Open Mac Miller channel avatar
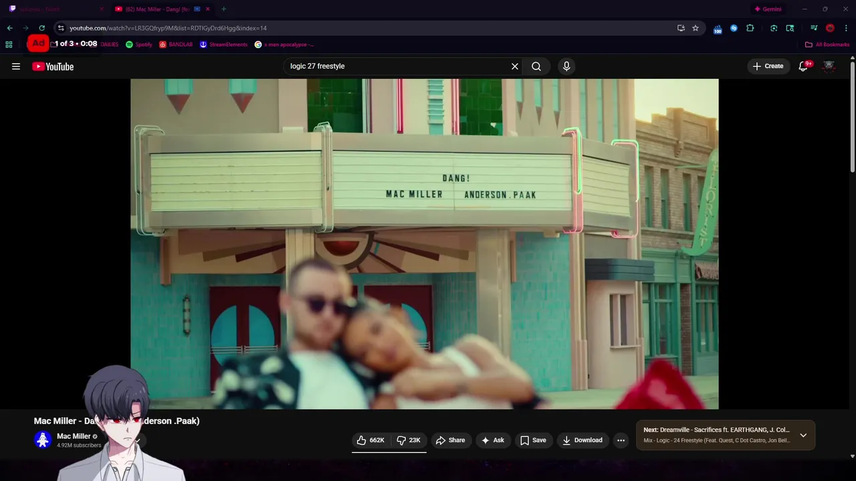The image size is (856, 481). click(43, 440)
